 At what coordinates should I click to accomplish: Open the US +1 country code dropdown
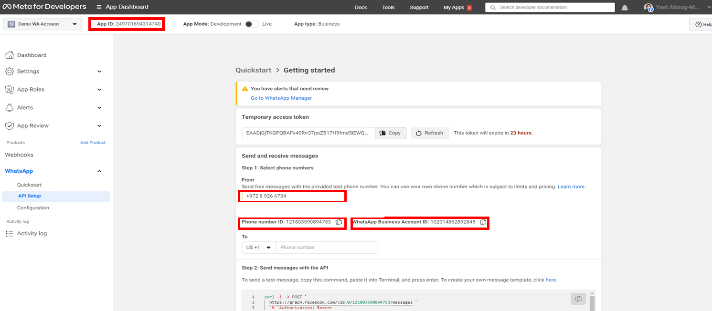(x=259, y=248)
